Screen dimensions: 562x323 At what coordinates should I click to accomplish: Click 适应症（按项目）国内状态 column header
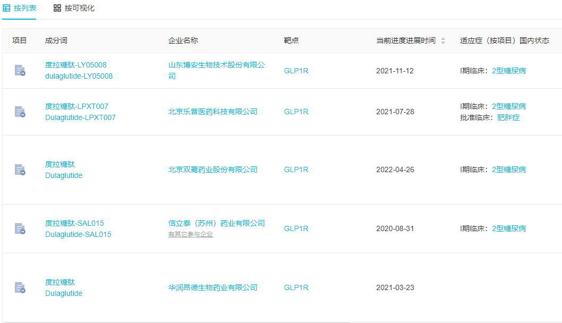click(505, 40)
